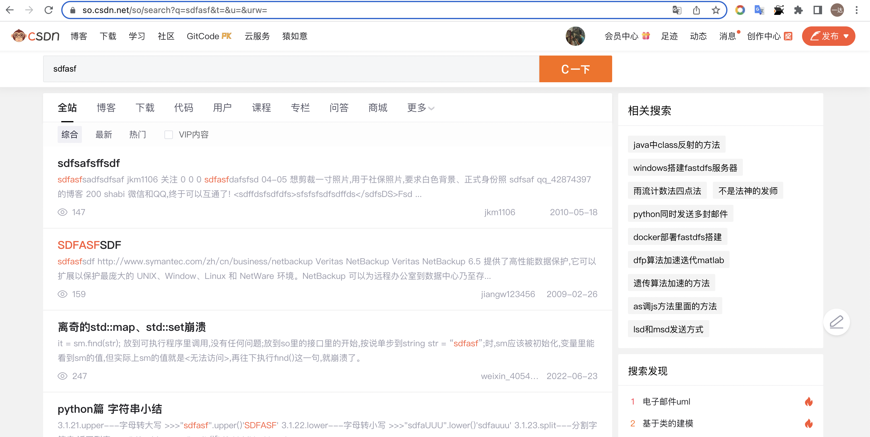Viewport: 870px width, 437px height.
Task: Open the 发布 button dropdown arrow
Action: [846, 36]
